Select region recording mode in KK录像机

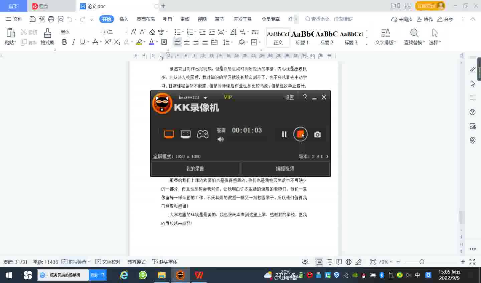(186, 134)
